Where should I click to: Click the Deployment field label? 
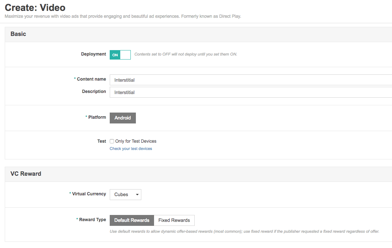pyautogui.click(x=93, y=54)
